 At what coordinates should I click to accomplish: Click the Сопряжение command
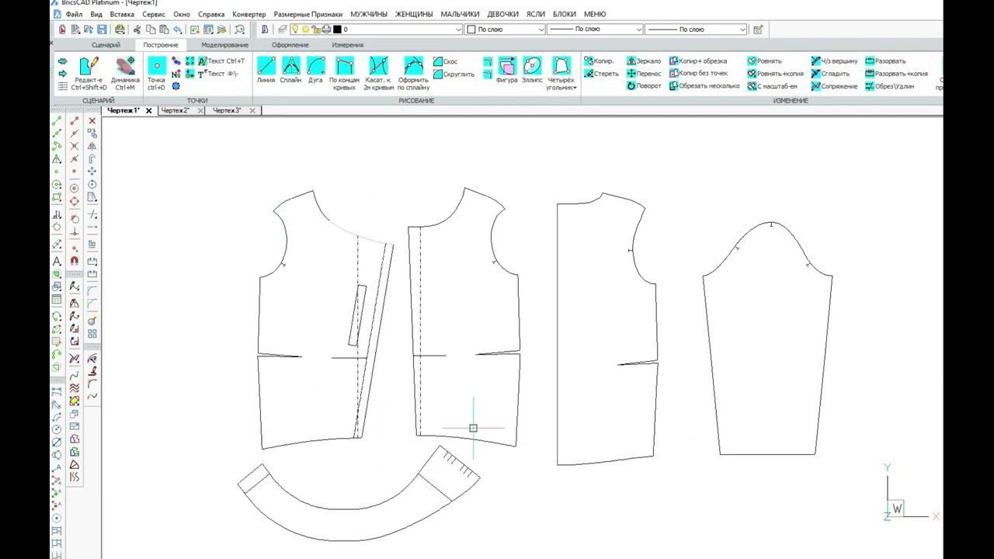pos(835,86)
